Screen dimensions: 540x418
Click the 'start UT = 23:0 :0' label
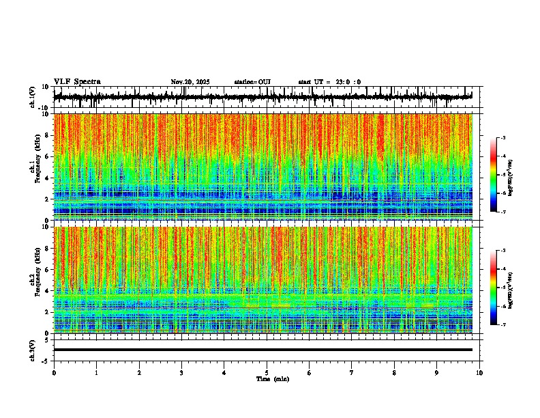329,82
